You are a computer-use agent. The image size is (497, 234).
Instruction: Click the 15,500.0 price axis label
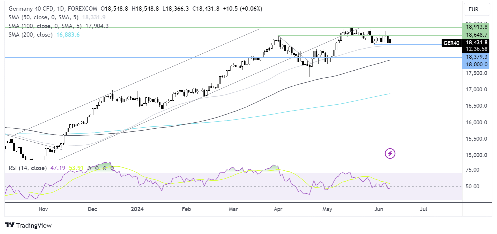pos(476,139)
